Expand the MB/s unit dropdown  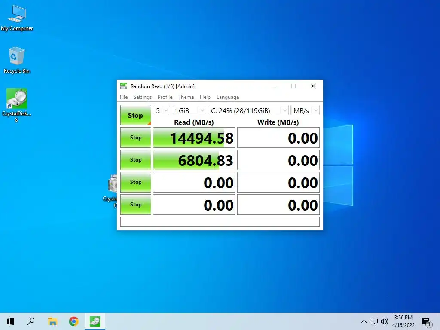pyautogui.click(x=305, y=110)
